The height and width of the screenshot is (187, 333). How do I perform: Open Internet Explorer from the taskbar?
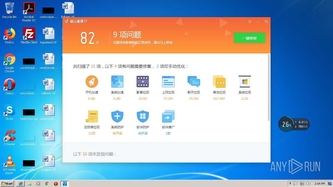pos(21,183)
